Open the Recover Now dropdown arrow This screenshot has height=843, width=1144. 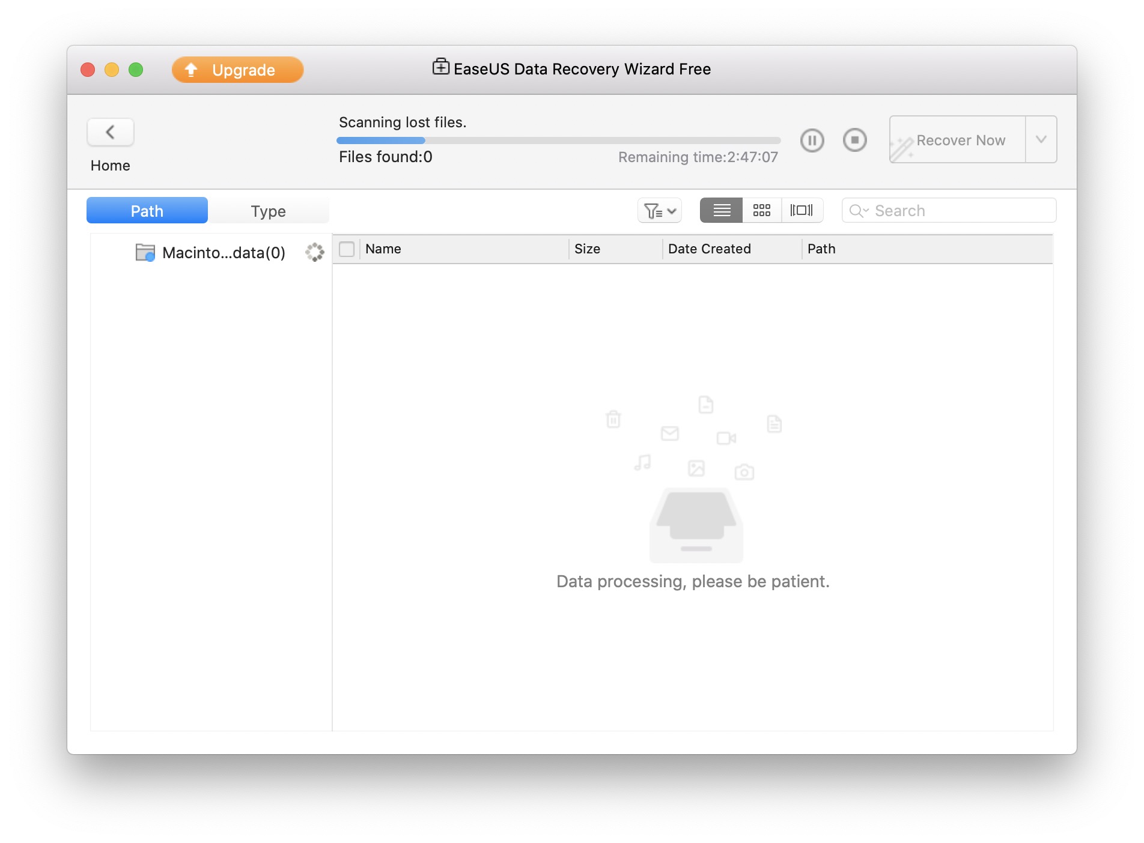[1041, 140]
